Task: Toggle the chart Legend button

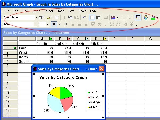Action: tap(137, 18)
